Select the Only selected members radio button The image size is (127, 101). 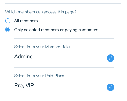(8, 30)
